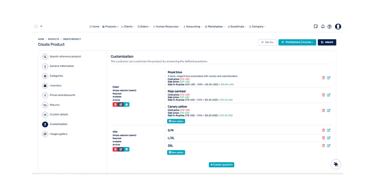Add a New option under Color
The height and width of the screenshot is (186, 373).
176,121
